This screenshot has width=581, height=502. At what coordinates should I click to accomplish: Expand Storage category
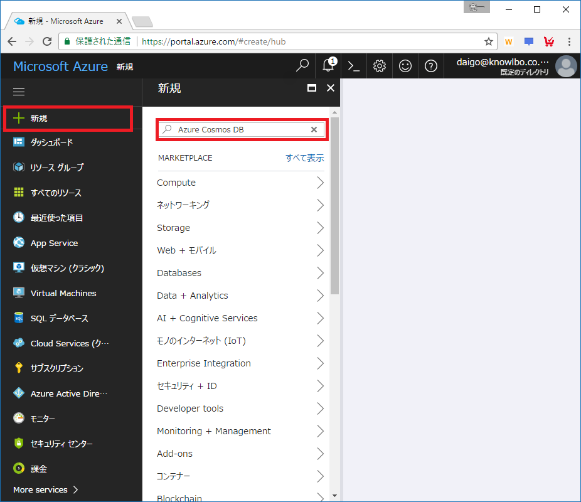240,228
